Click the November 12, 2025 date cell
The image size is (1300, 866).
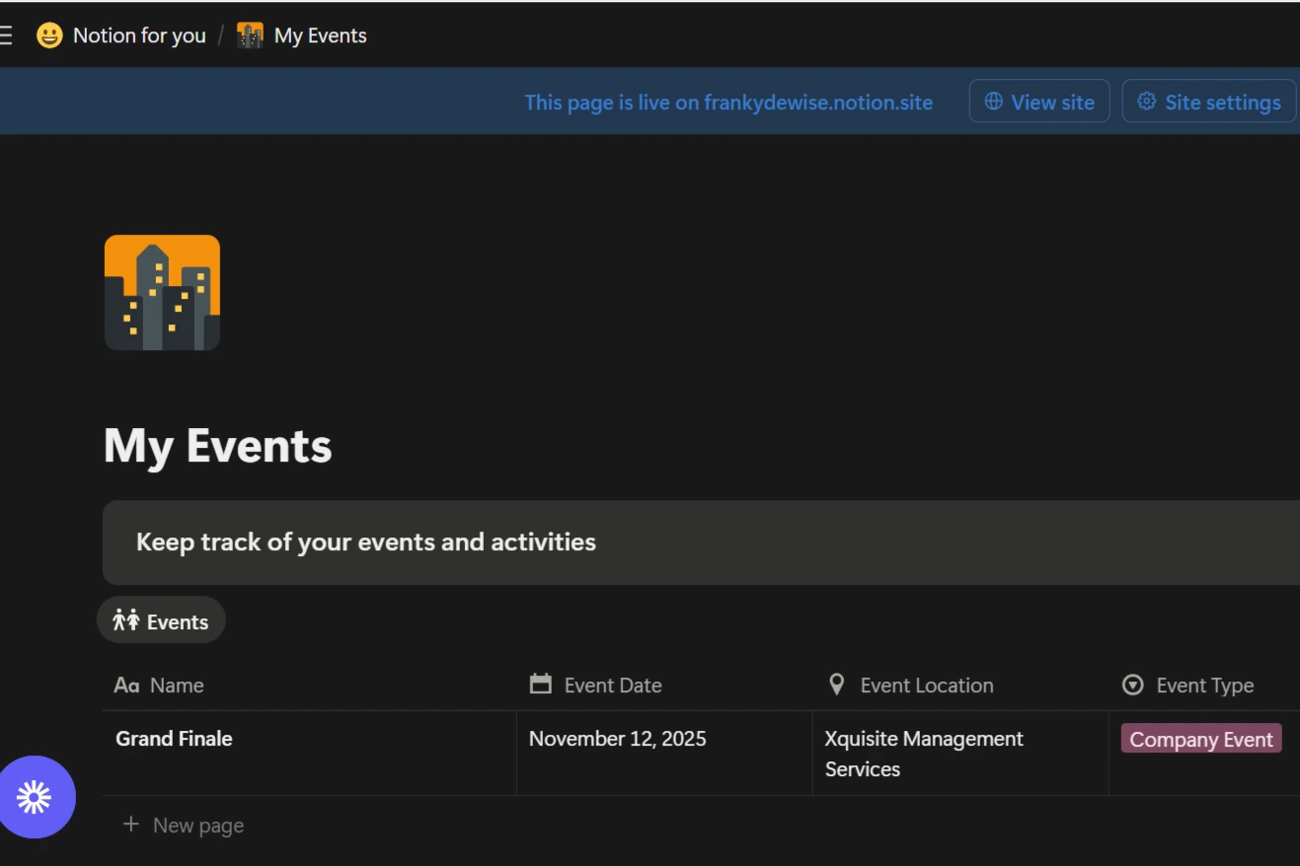[x=618, y=739]
